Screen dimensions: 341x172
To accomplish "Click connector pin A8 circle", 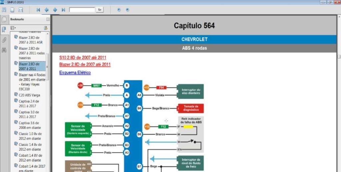I will point(139,95).
